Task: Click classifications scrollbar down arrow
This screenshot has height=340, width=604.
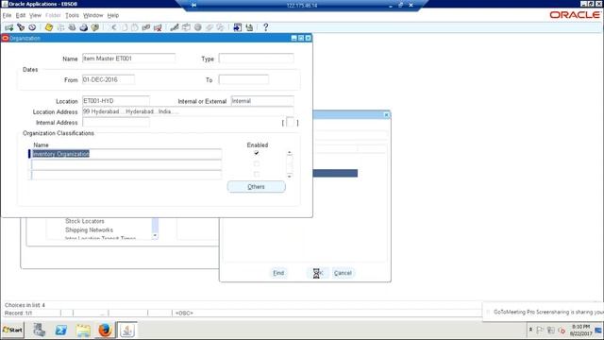Action: (290, 176)
